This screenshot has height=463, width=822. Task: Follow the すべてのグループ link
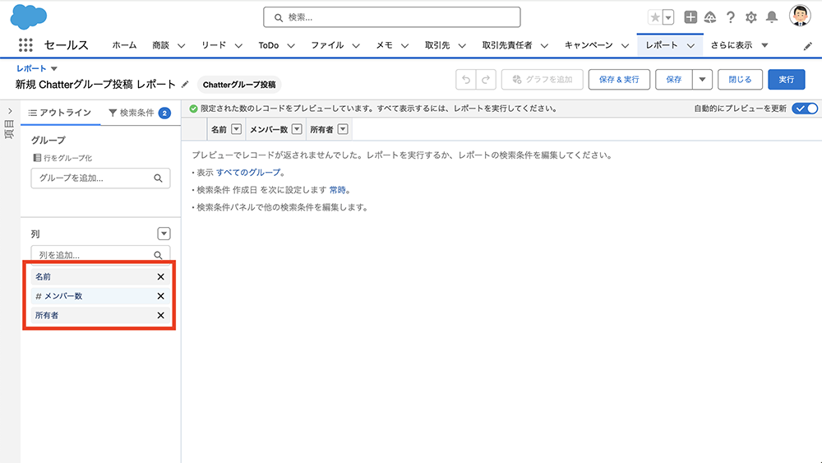248,173
